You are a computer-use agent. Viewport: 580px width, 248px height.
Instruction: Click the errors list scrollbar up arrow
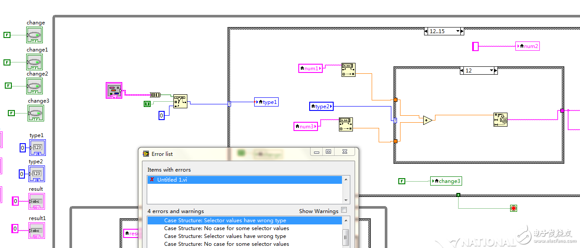click(346, 220)
